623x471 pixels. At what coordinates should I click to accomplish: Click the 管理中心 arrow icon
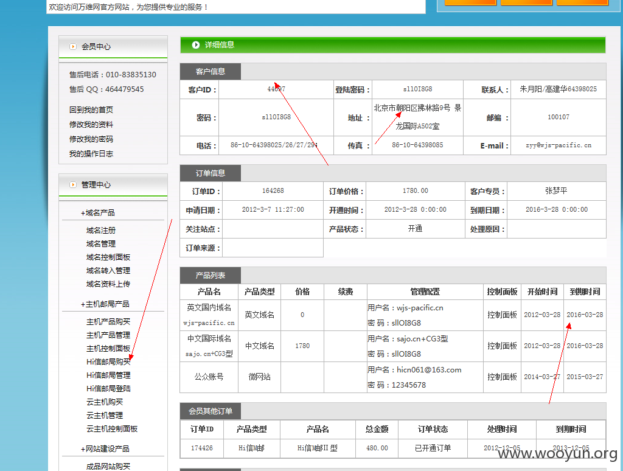[x=73, y=185]
